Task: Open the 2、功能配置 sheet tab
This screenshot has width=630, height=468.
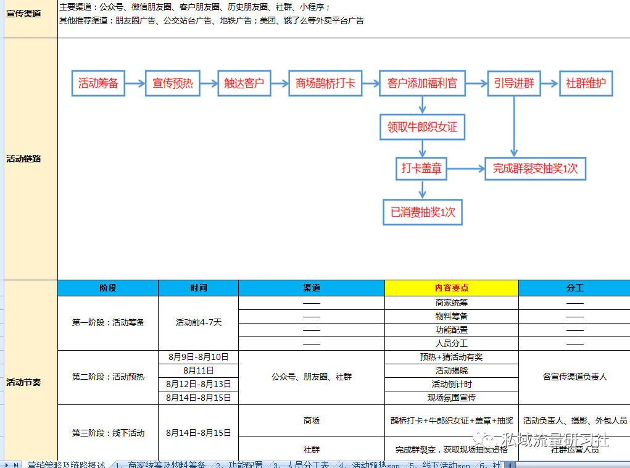Action: pyautogui.click(x=239, y=465)
